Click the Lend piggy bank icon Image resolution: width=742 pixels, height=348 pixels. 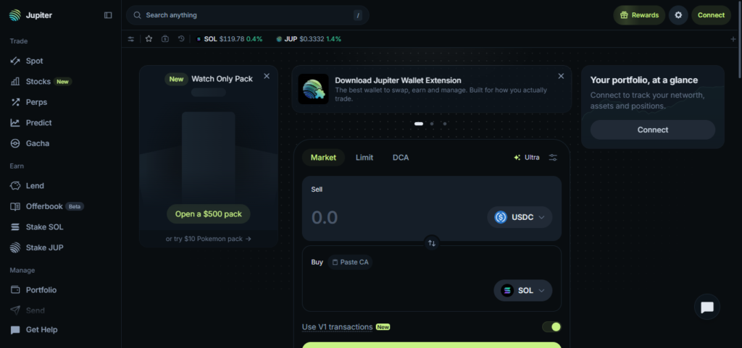click(15, 185)
